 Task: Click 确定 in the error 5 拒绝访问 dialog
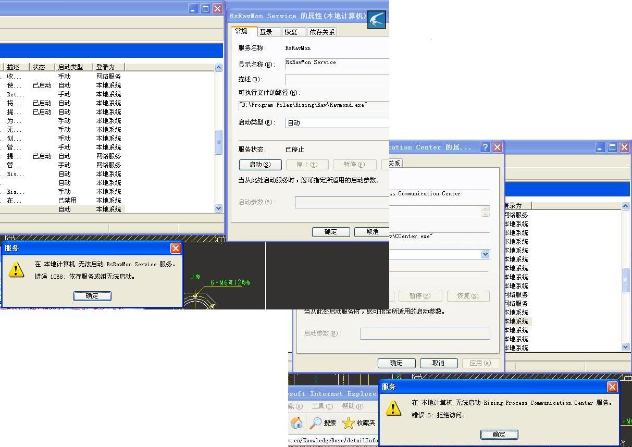(499, 434)
